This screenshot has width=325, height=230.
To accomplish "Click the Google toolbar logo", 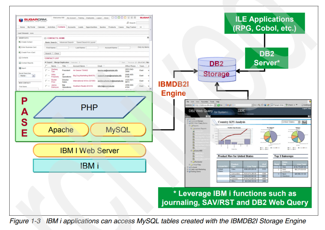I will click(228, 105).
